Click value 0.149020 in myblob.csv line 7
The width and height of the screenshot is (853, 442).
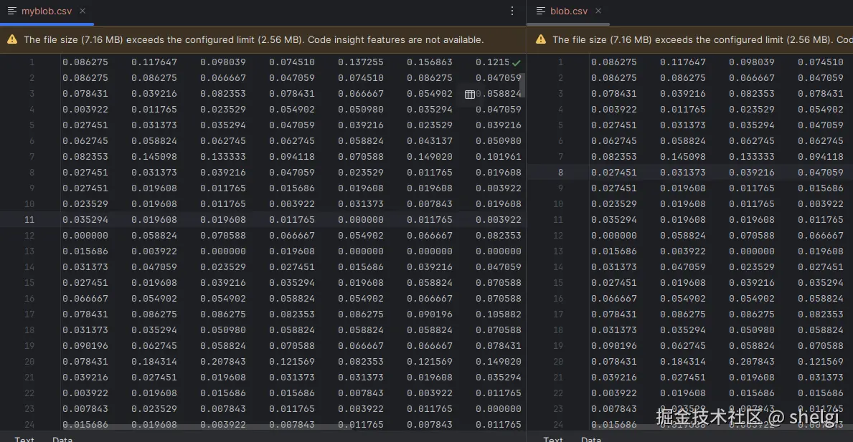click(x=429, y=157)
